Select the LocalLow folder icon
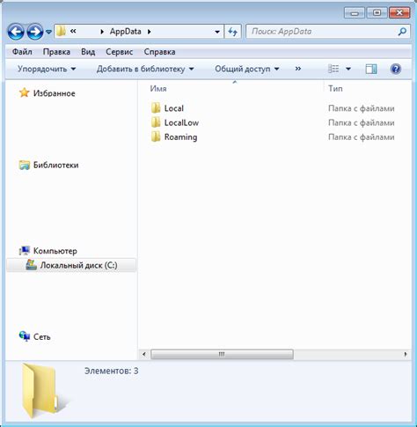Image resolution: width=417 pixels, height=427 pixels. click(x=156, y=122)
